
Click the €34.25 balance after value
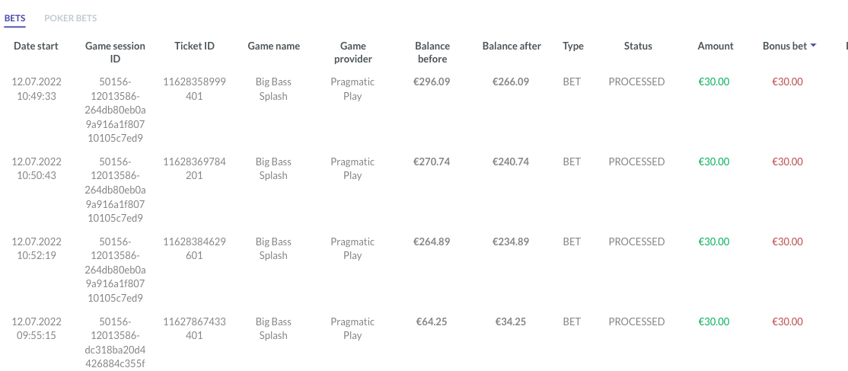pos(511,322)
